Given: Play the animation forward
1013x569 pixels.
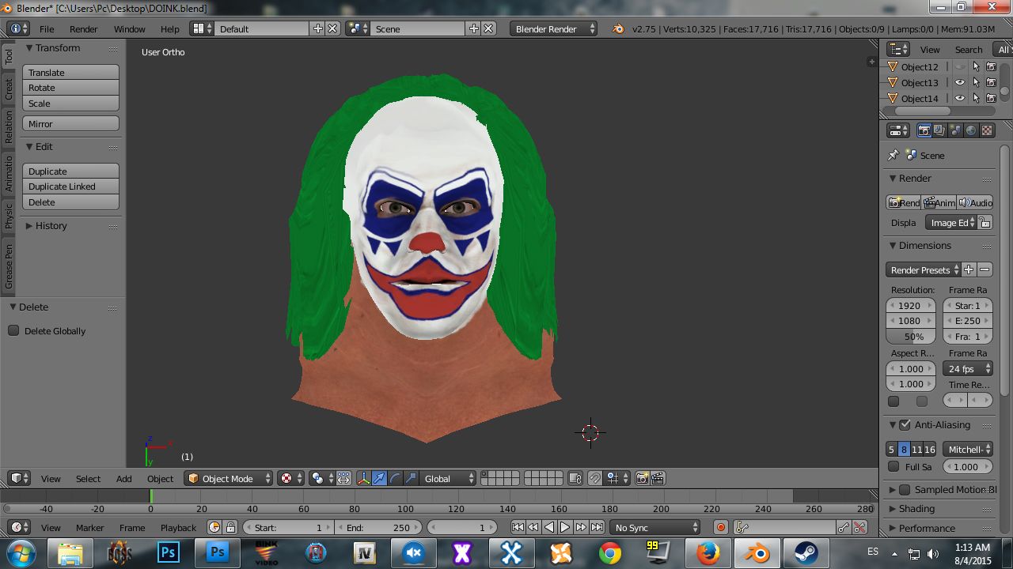Looking at the screenshot, I should click(x=565, y=527).
